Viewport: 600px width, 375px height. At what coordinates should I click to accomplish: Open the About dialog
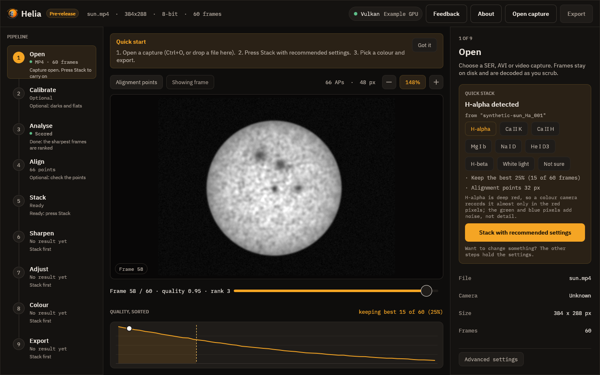pos(486,14)
